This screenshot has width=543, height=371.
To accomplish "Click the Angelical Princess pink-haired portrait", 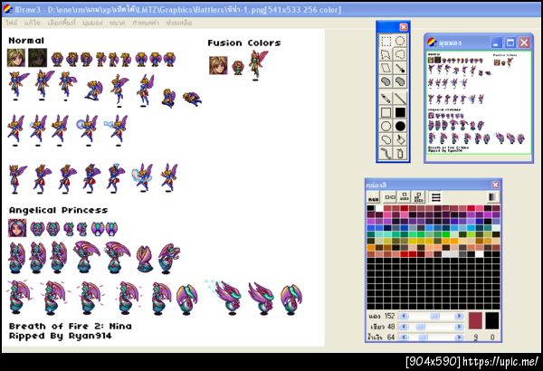I will coord(17,228).
